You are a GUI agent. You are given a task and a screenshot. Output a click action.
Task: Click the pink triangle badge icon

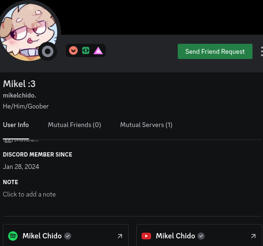click(x=98, y=50)
